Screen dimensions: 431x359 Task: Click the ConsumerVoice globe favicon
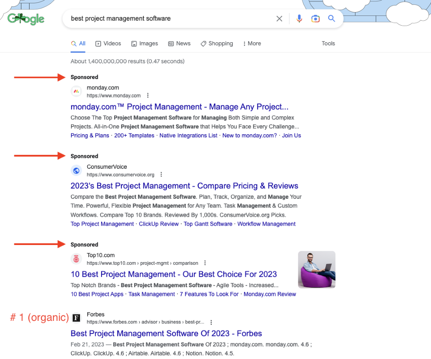pos(76,171)
